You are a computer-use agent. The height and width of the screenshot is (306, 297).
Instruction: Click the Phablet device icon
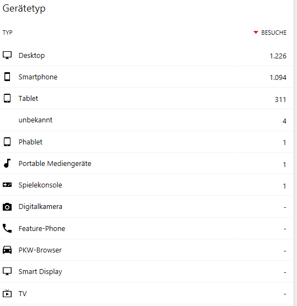coord(7,142)
